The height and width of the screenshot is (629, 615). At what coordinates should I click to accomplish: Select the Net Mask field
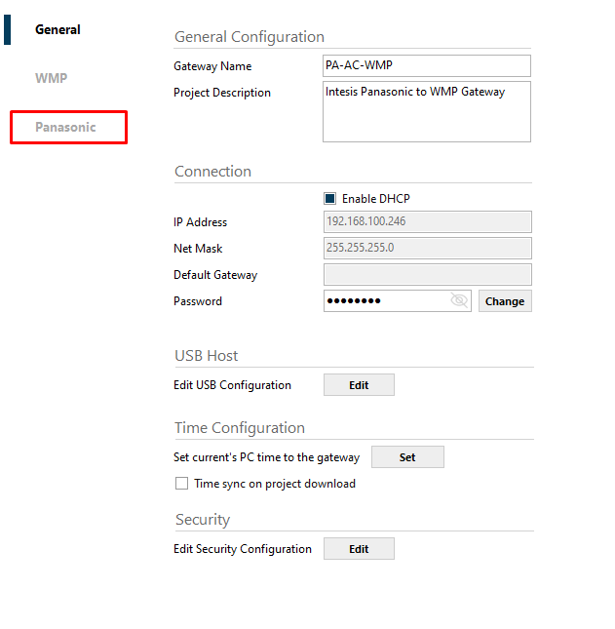pyautogui.click(x=427, y=248)
